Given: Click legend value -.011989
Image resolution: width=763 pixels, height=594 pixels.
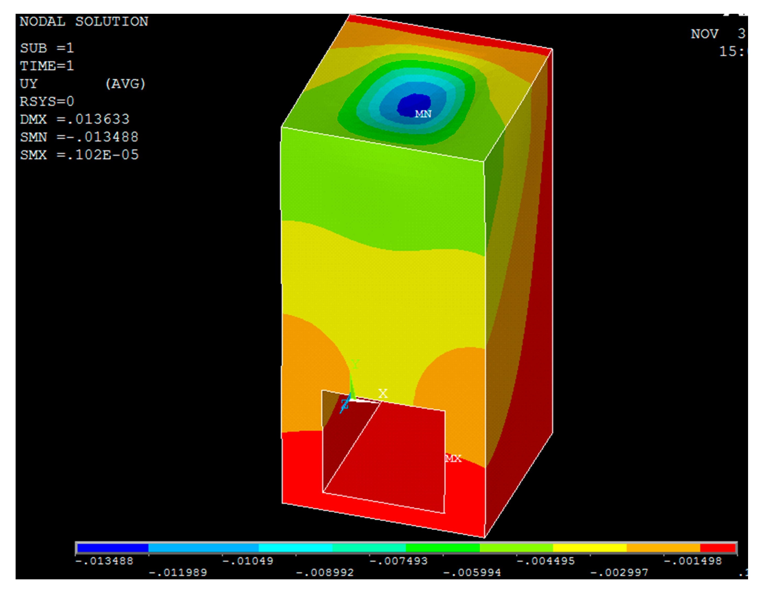Looking at the screenshot, I should (x=178, y=573).
